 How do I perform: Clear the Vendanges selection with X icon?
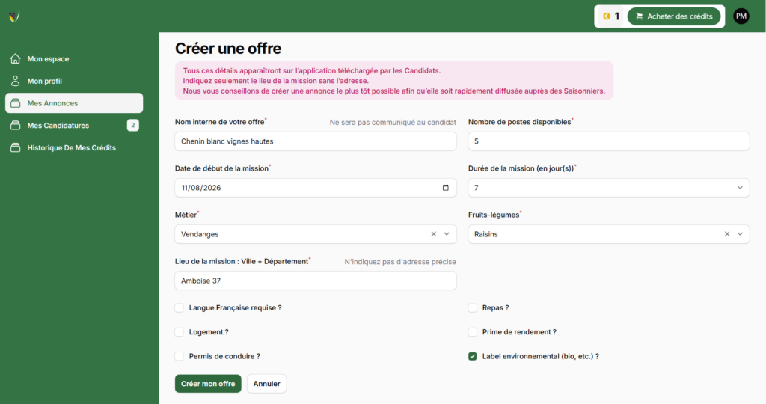click(433, 234)
